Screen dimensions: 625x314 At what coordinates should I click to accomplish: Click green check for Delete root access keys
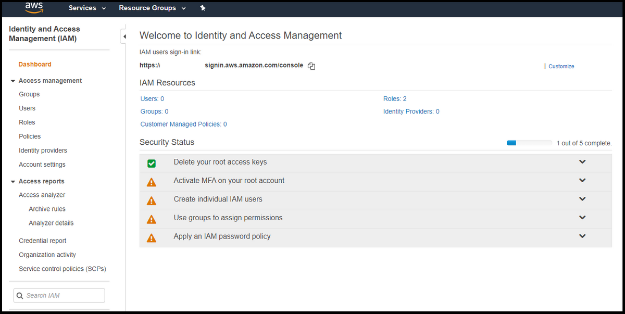152,164
